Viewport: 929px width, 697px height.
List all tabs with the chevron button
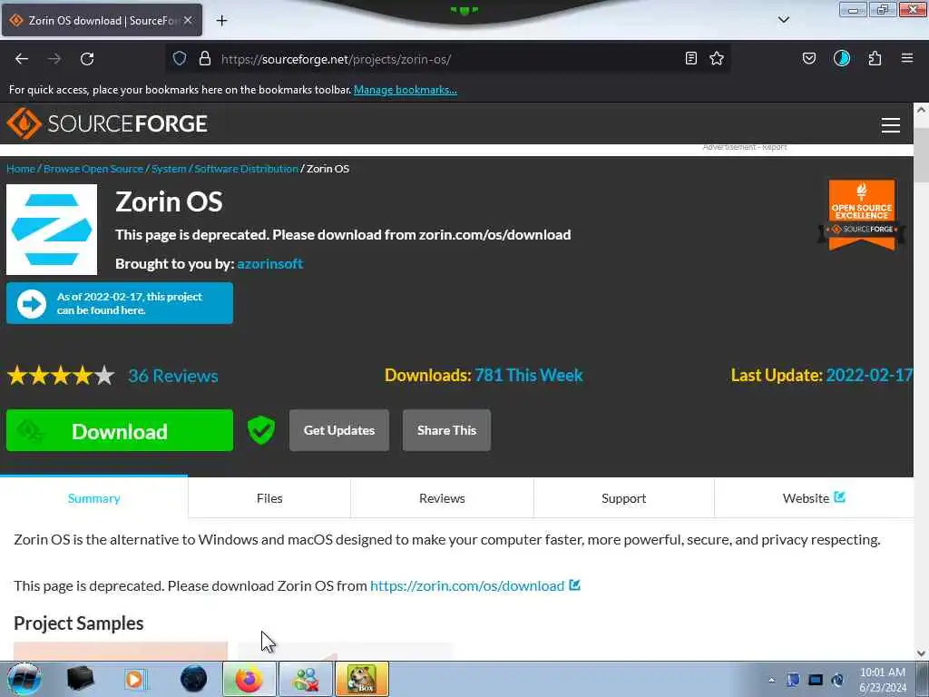click(x=783, y=20)
